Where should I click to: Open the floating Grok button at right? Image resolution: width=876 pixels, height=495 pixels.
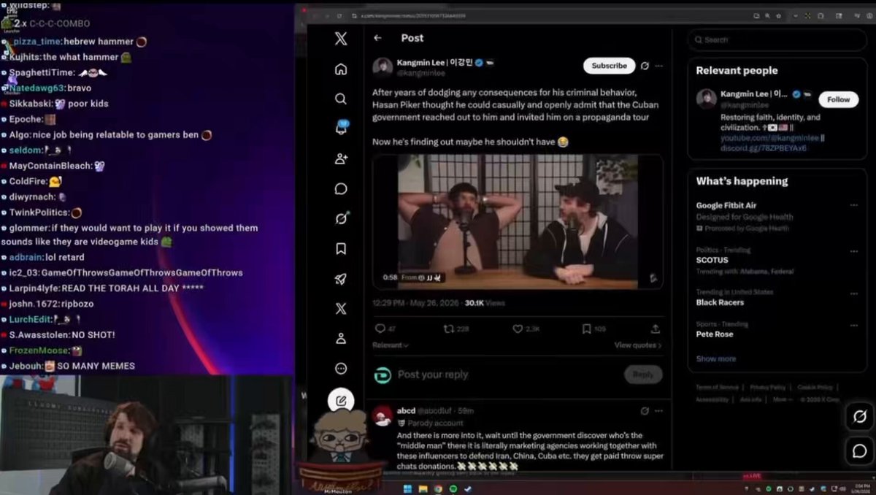(x=860, y=417)
